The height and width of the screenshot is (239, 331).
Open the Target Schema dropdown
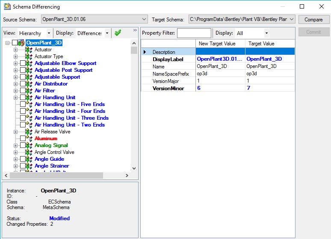point(292,19)
